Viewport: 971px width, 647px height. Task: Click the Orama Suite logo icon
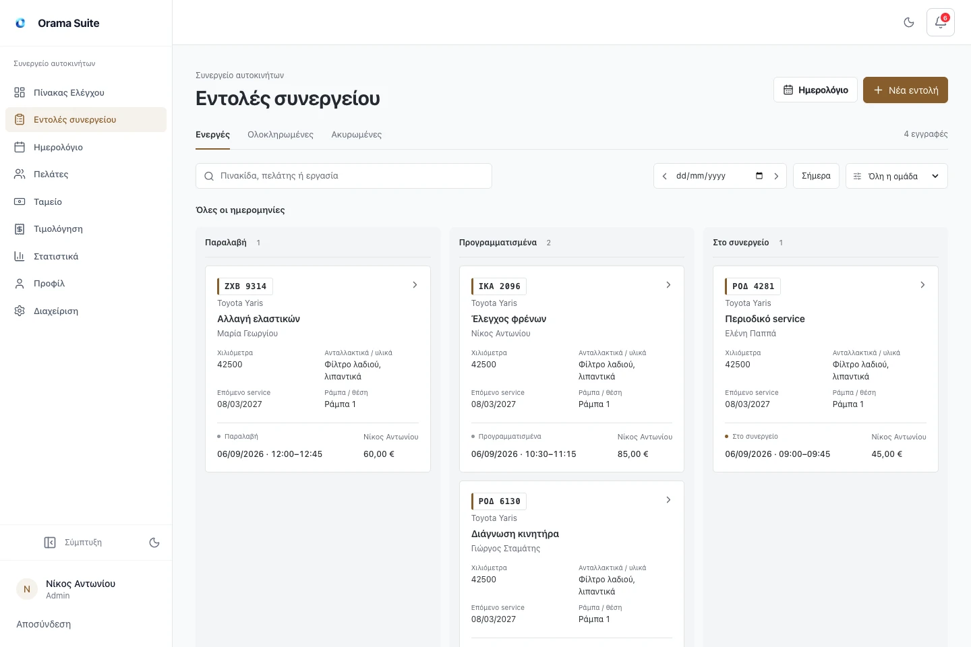20,23
